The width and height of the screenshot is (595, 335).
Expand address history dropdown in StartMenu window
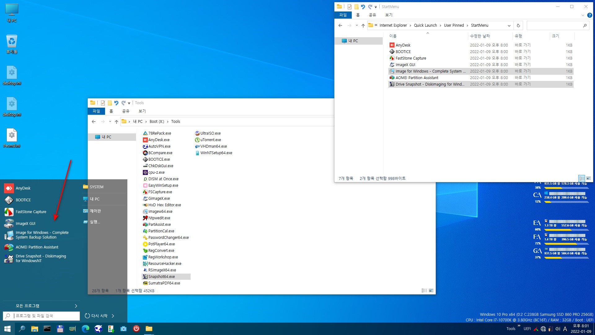[509, 25]
